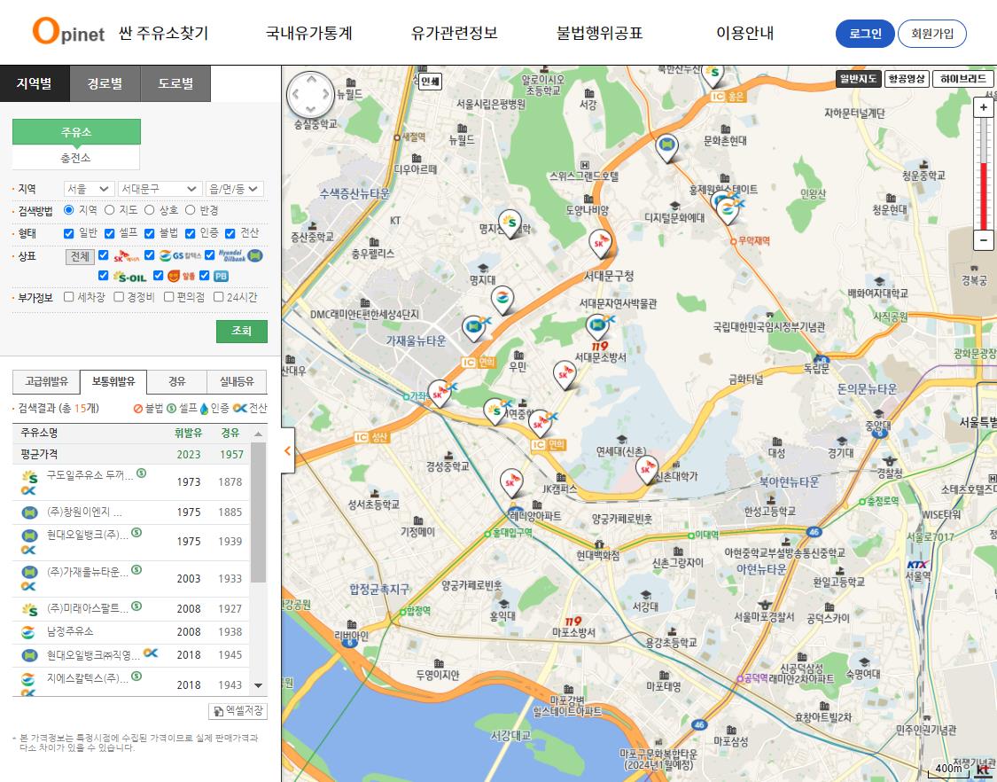Click the SK marker beside 신촌대학가

point(647,471)
